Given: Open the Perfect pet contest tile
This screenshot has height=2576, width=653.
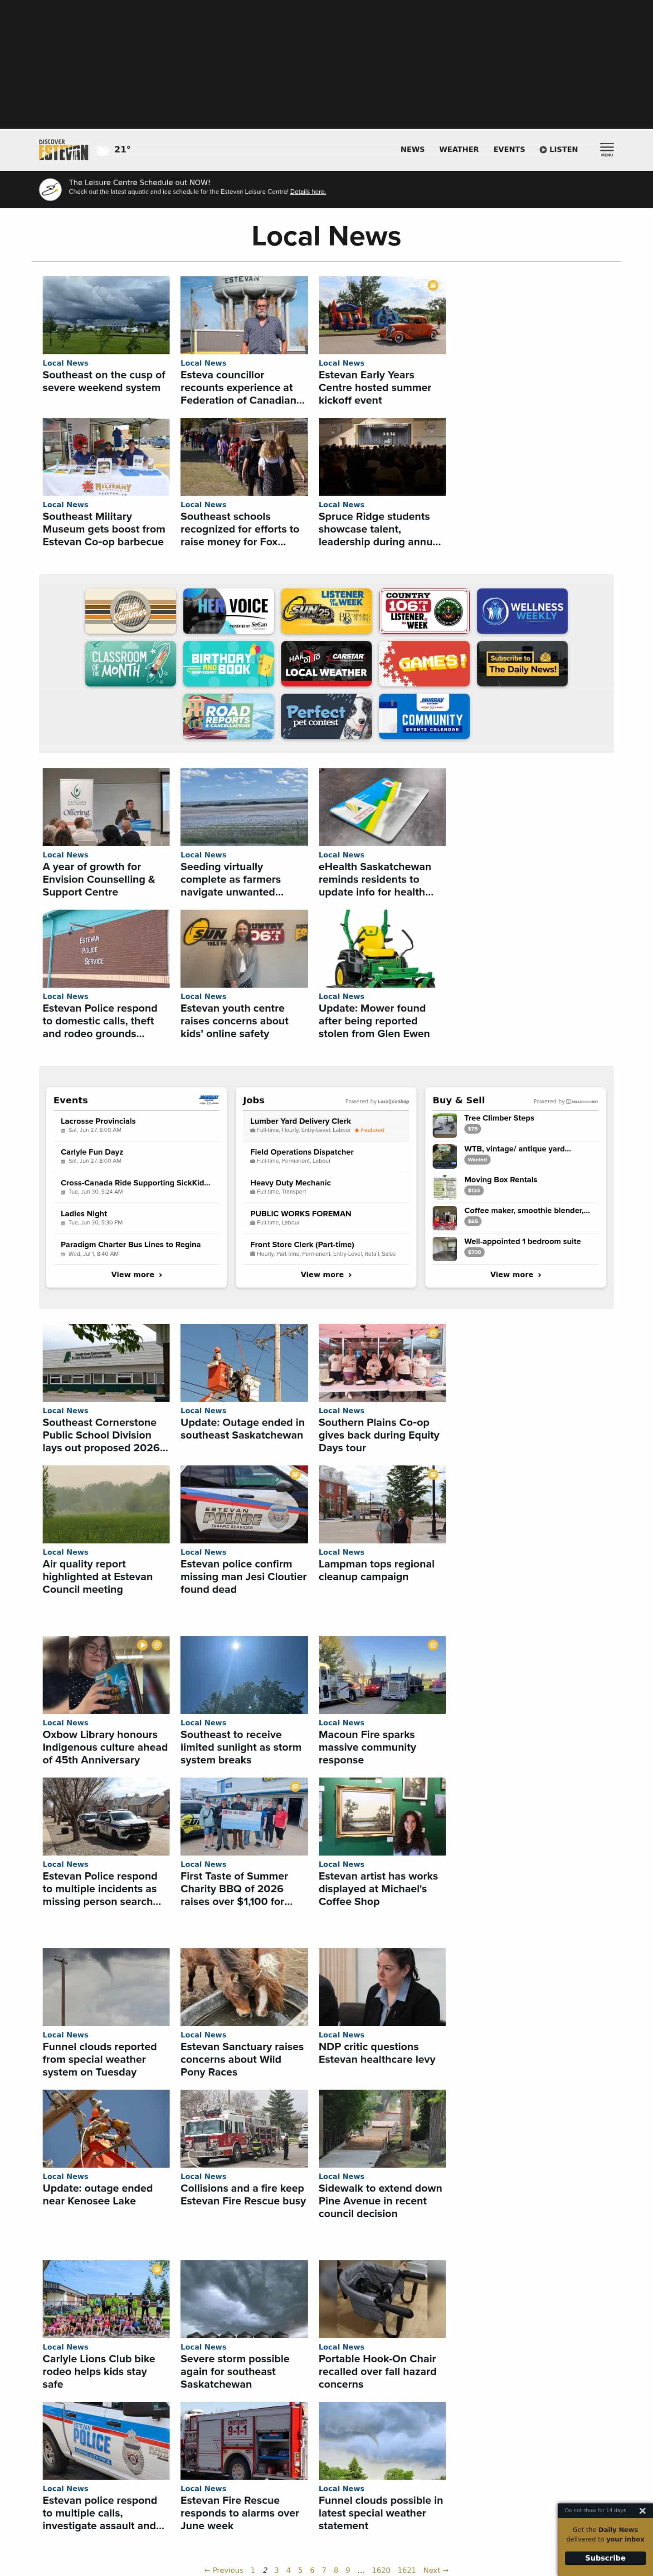Looking at the screenshot, I should tap(326, 716).
